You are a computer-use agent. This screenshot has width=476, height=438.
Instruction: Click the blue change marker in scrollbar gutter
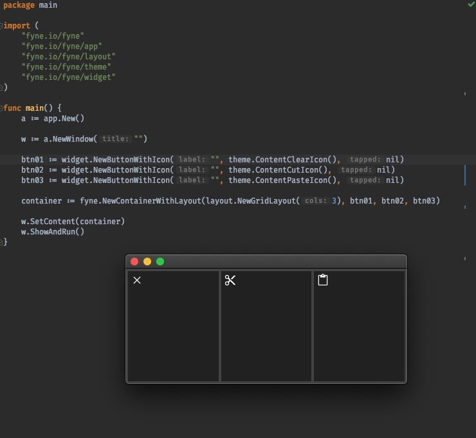[465, 175]
